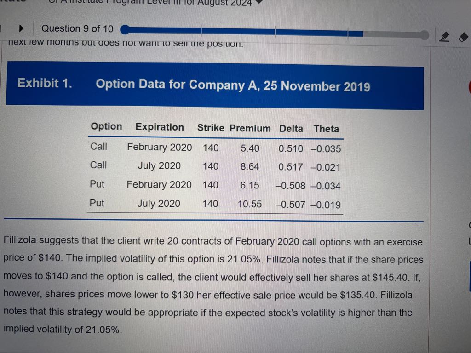The width and height of the screenshot is (471, 353).
Task: Click the Exhibit 1 blue header banner
Action: [214, 86]
